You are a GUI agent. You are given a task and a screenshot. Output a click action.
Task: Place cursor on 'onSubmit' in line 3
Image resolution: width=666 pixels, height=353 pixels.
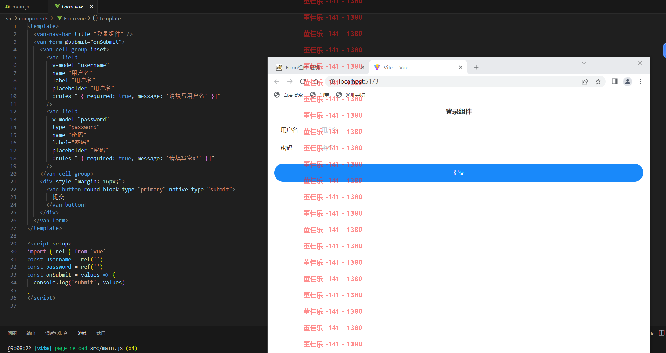(106, 42)
